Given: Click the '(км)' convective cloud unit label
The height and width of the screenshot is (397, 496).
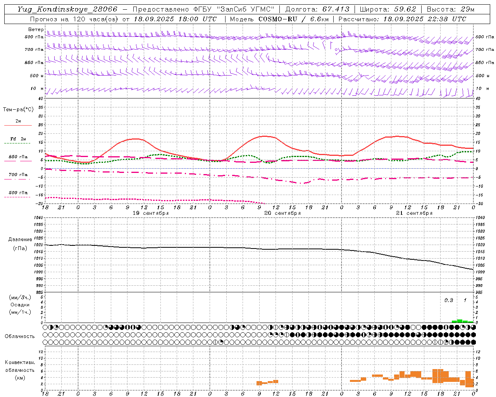Looking at the screenshot, I should click(20, 378).
